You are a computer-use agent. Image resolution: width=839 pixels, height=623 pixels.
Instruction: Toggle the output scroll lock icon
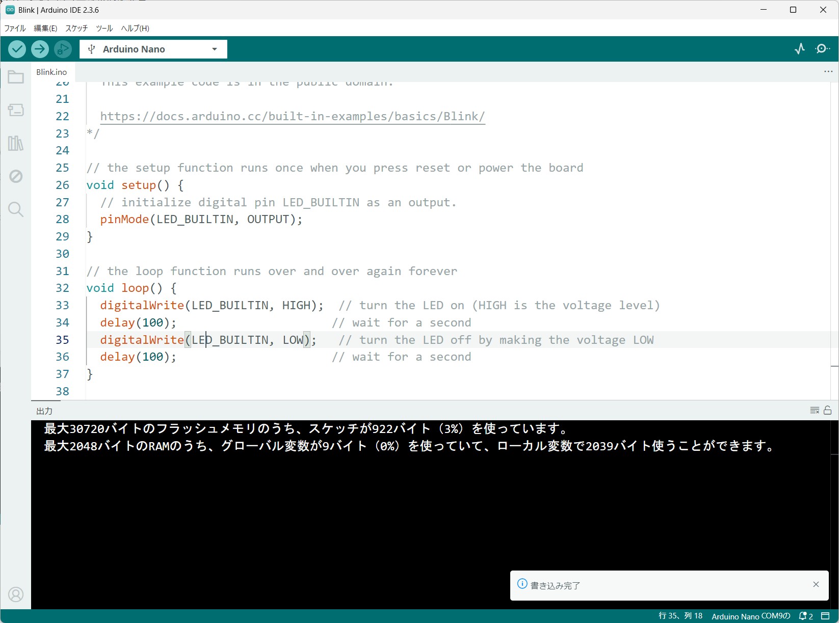pos(828,410)
